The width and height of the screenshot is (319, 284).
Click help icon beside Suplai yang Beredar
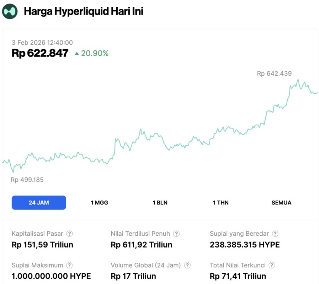coord(275,234)
